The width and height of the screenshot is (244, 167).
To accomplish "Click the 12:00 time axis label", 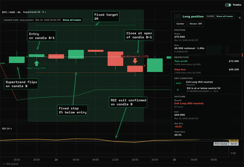I will (115, 160).
